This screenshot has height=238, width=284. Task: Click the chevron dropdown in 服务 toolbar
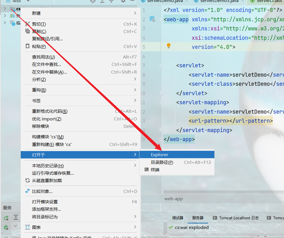15,226
